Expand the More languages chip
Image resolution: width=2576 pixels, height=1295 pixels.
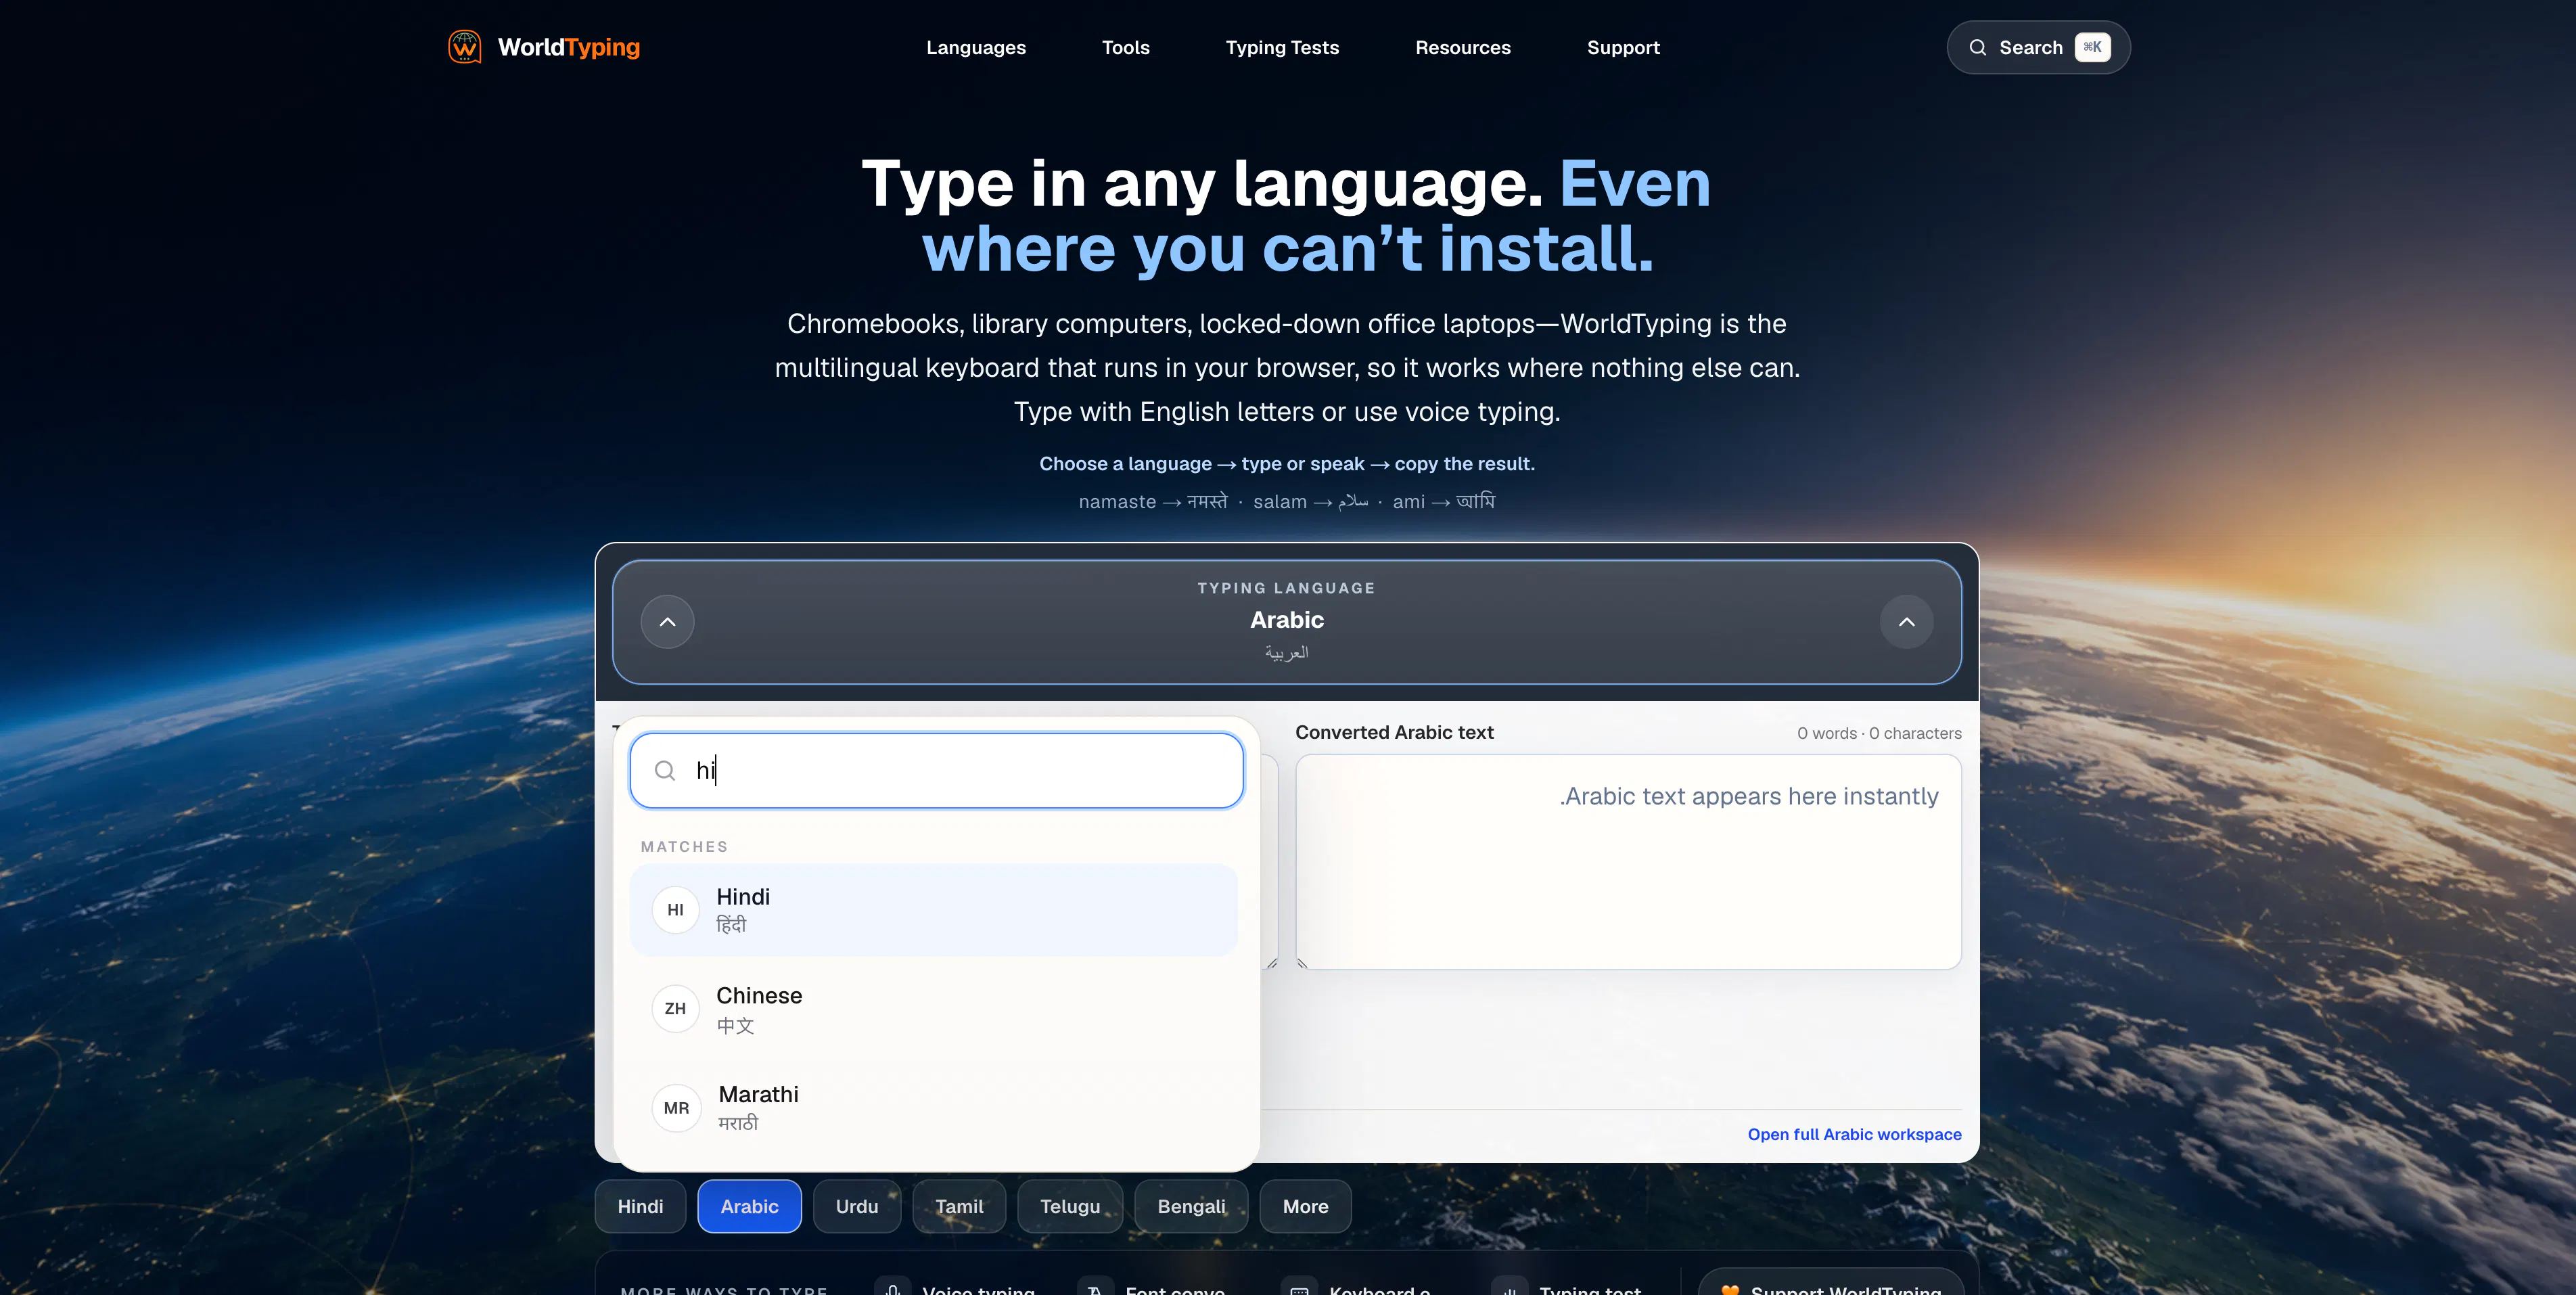(x=1305, y=1206)
